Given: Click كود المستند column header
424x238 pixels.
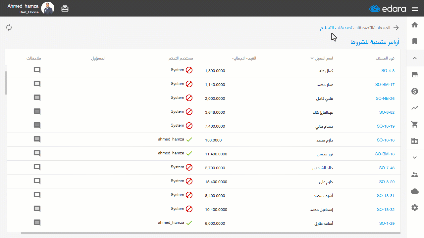Looking at the screenshot, I should click(385, 58).
